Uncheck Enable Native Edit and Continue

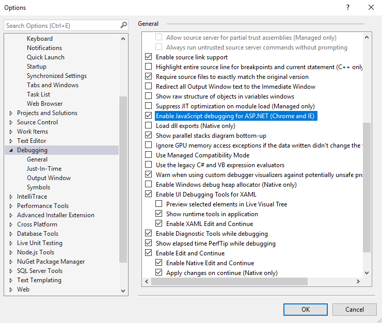[159, 262]
